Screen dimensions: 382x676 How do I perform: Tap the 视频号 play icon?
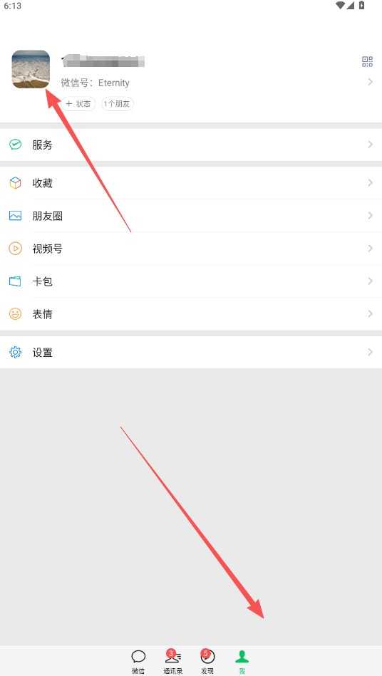pyautogui.click(x=16, y=249)
